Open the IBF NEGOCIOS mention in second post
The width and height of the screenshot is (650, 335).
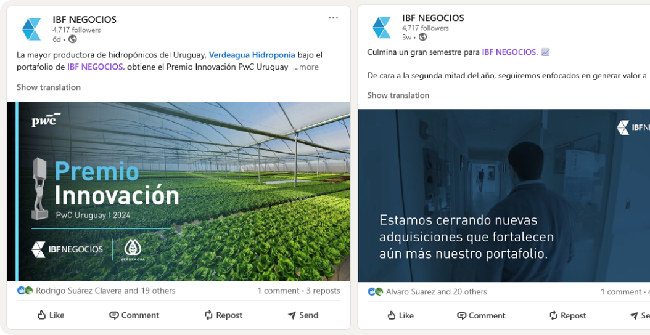[x=509, y=52]
